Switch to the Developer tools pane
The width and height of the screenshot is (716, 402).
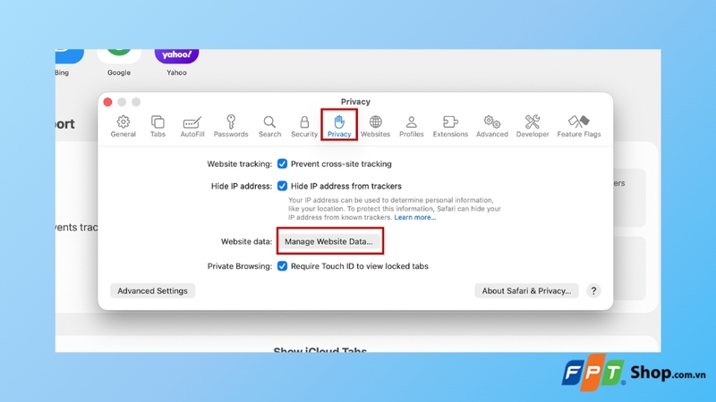pos(533,126)
